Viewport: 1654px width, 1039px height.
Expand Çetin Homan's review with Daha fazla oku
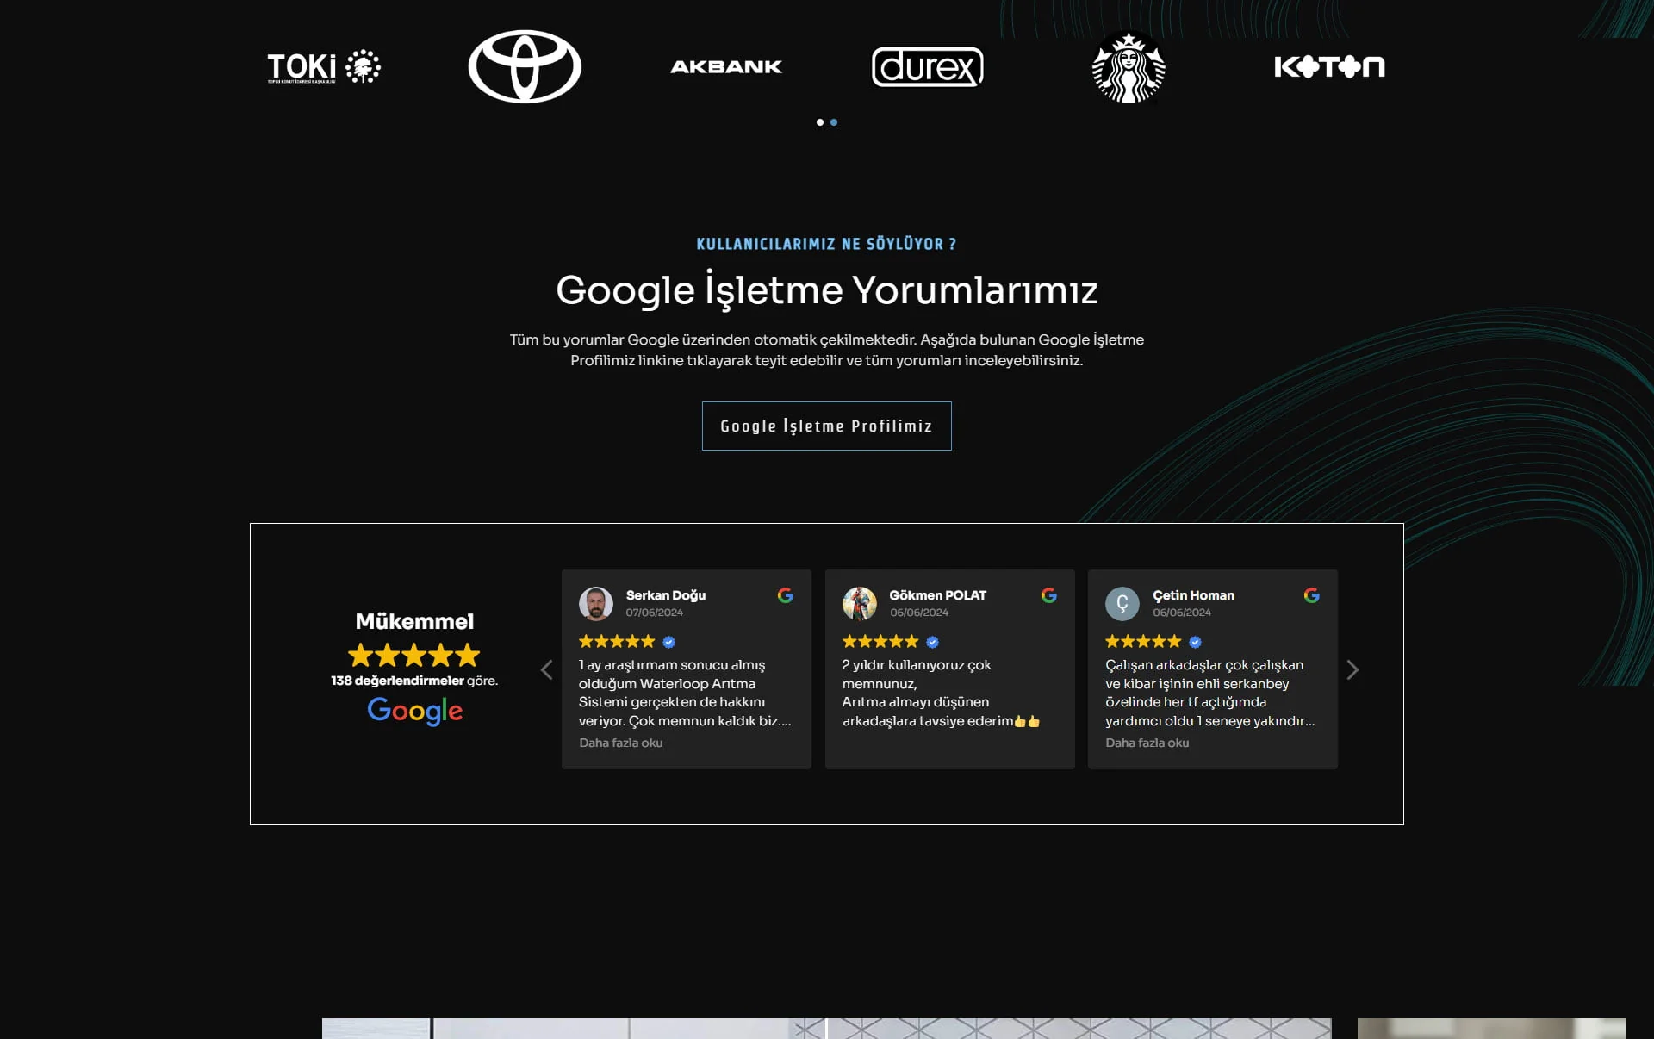[1147, 743]
